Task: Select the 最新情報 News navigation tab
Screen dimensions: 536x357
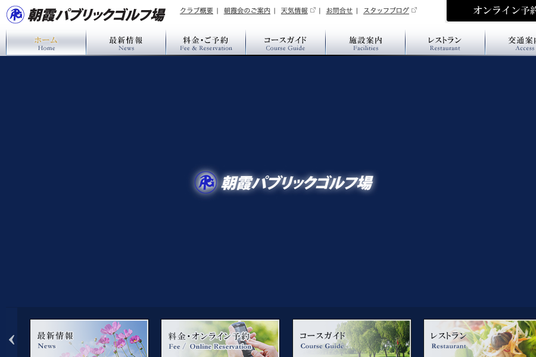Action: [x=126, y=42]
